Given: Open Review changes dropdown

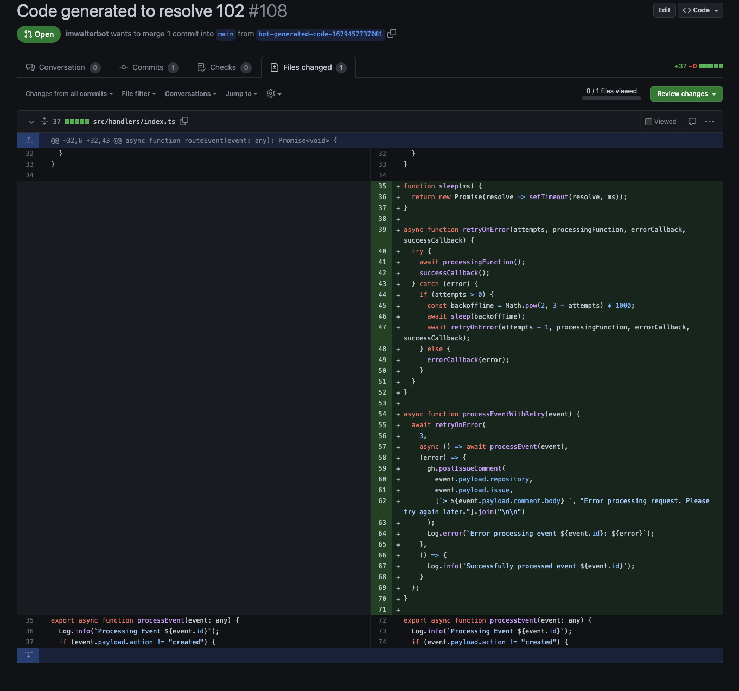Looking at the screenshot, I should tap(686, 94).
